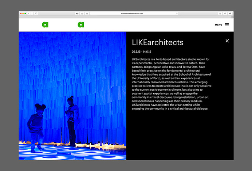This screenshot has width=252, height=171.
Task: Click the green fullscreen window button
Action: point(25,14)
